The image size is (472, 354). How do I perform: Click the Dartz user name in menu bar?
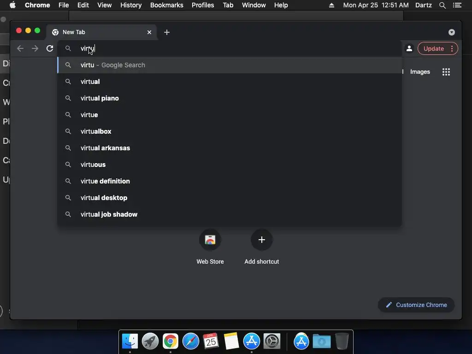pyautogui.click(x=424, y=5)
